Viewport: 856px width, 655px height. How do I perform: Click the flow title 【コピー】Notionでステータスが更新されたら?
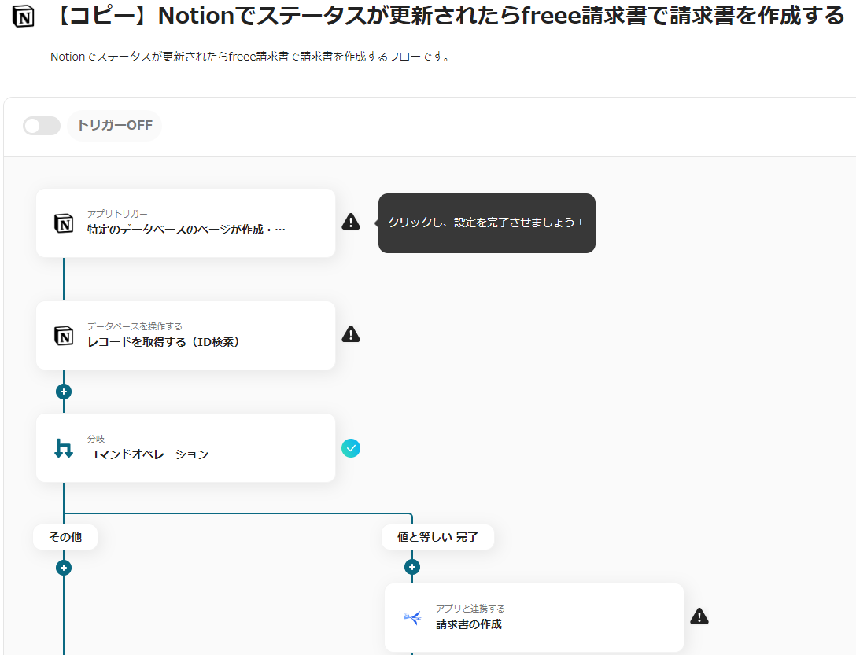(448, 16)
